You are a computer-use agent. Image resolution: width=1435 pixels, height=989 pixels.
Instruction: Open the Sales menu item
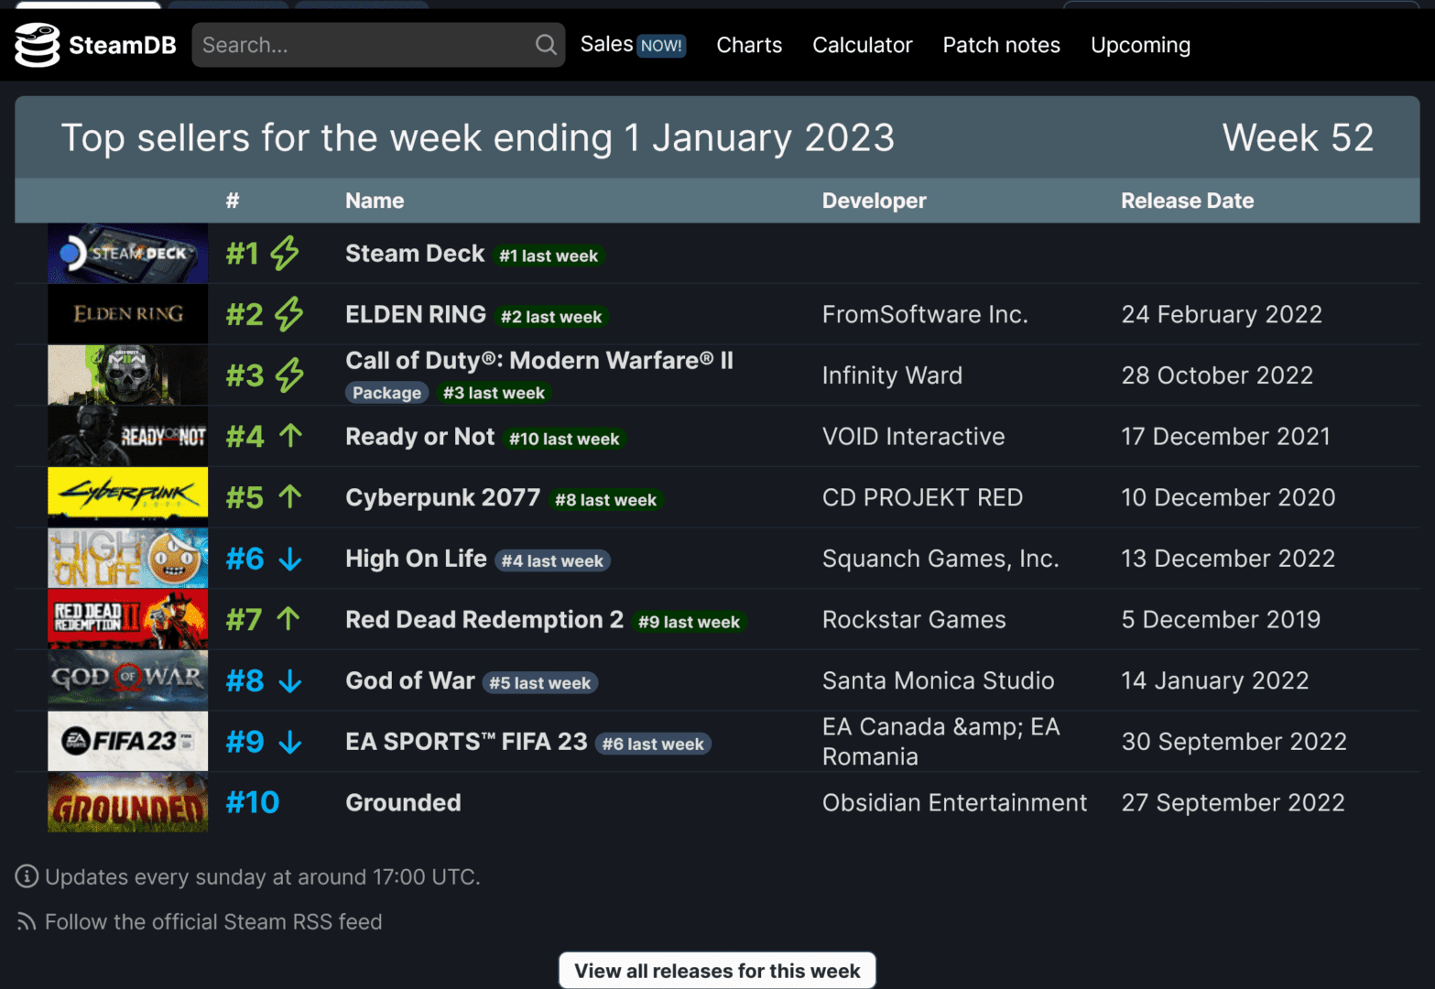coord(606,44)
